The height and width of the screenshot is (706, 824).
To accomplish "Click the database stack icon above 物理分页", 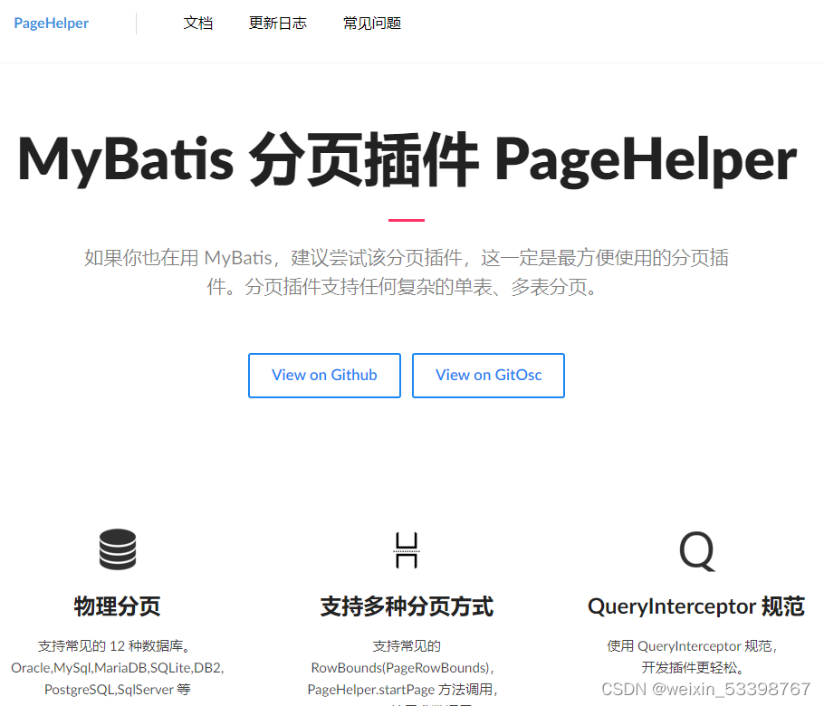I will pos(118,549).
